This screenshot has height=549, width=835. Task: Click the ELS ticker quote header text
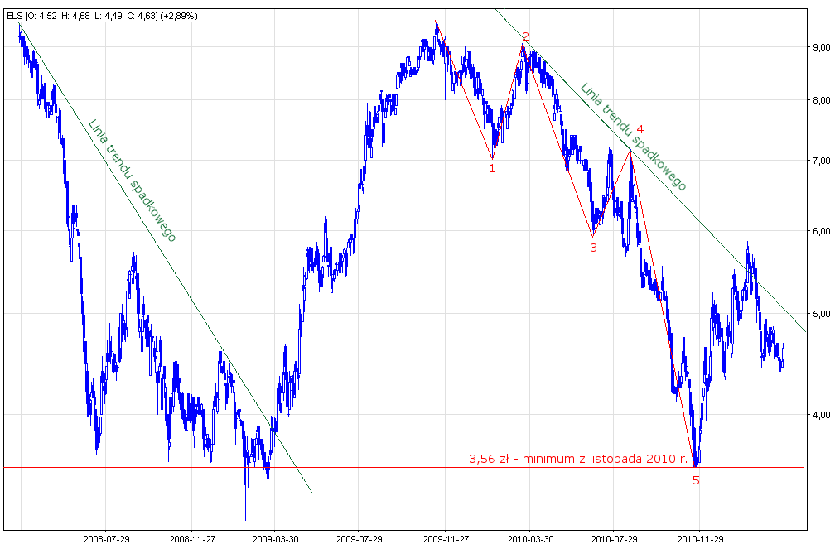(102, 16)
